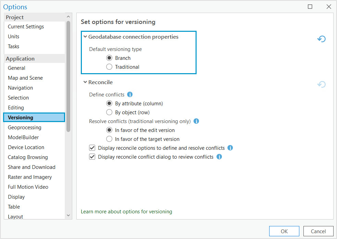Collapse Geodatabase connection properties section

pyautogui.click(x=85, y=37)
